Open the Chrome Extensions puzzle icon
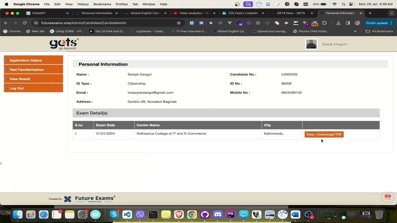Image resolution: width=397 pixels, height=223 pixels. (324, 23)
